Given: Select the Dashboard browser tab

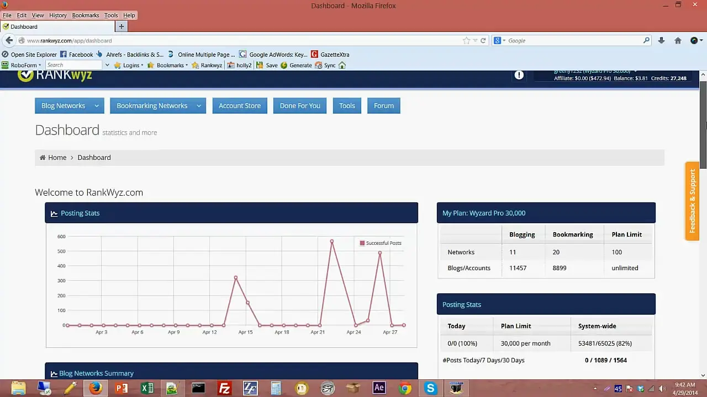Looking at the screenshot, I should click(57, 26).
